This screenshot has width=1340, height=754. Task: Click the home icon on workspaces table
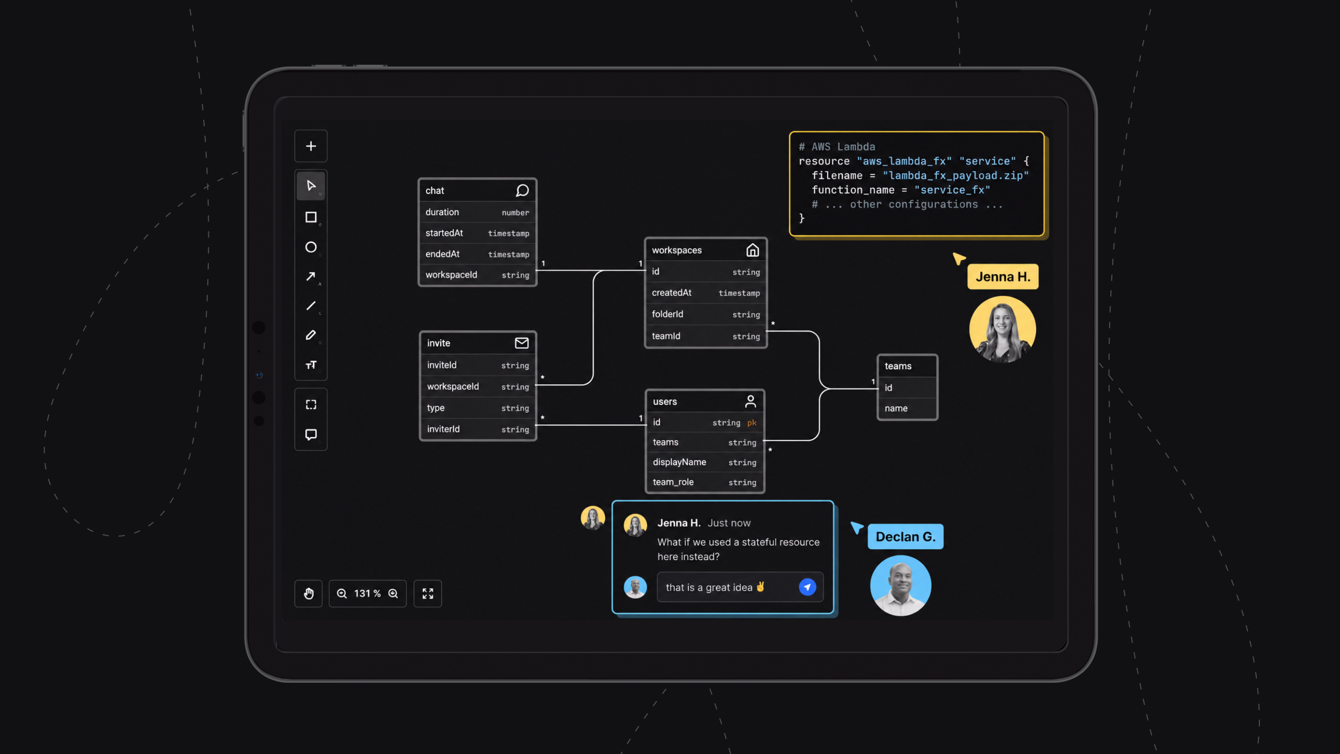[752, 250]
